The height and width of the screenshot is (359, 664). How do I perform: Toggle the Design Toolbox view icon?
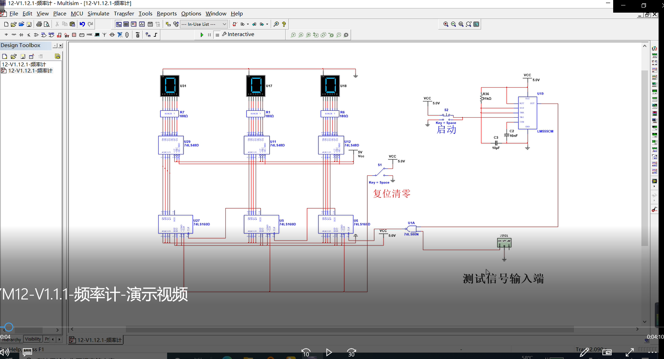pos(119,24)
